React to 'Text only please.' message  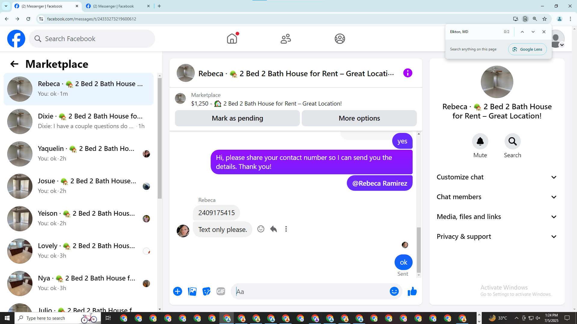coord(261,229)
